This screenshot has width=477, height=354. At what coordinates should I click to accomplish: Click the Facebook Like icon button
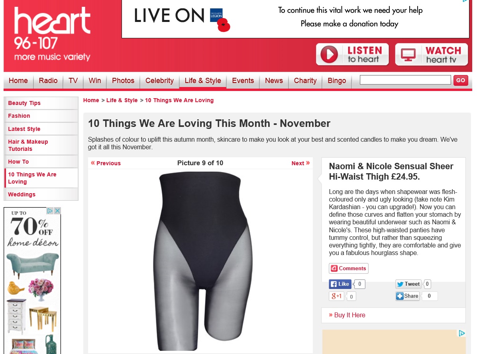340,284
